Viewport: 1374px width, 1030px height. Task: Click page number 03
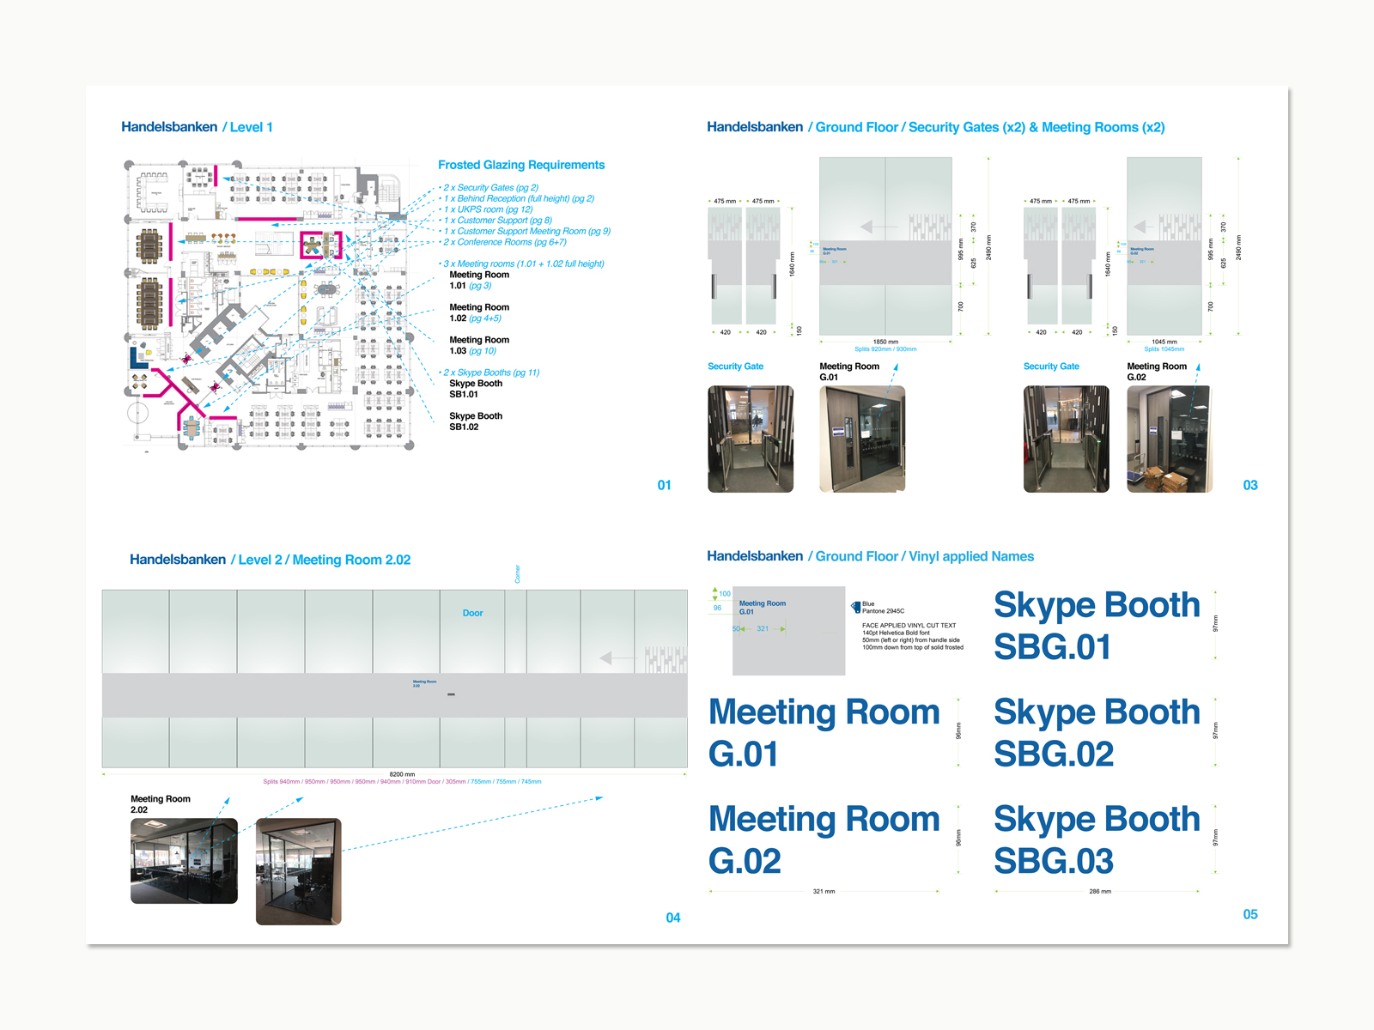[1250, 485]
